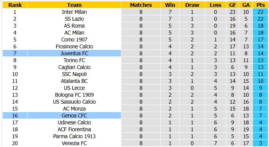
Task: Click the Win column header
Action: [170, 5]
